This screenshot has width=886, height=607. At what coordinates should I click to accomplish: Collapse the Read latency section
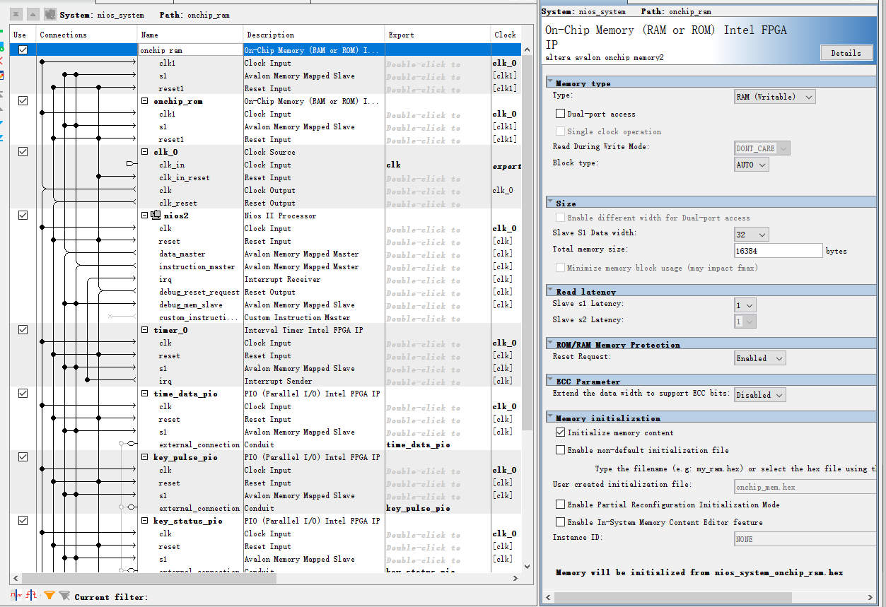pyautogui.click(x=550, y=291)
